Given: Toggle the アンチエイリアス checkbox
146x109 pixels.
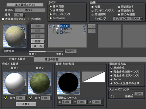Looking at the screenshot, I should pos(92,11).
